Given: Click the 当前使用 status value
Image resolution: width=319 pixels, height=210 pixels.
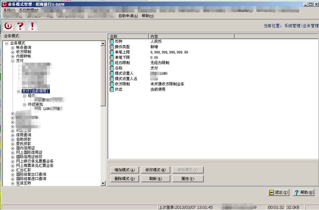Looking at the screenshot, I should point(158,89).
